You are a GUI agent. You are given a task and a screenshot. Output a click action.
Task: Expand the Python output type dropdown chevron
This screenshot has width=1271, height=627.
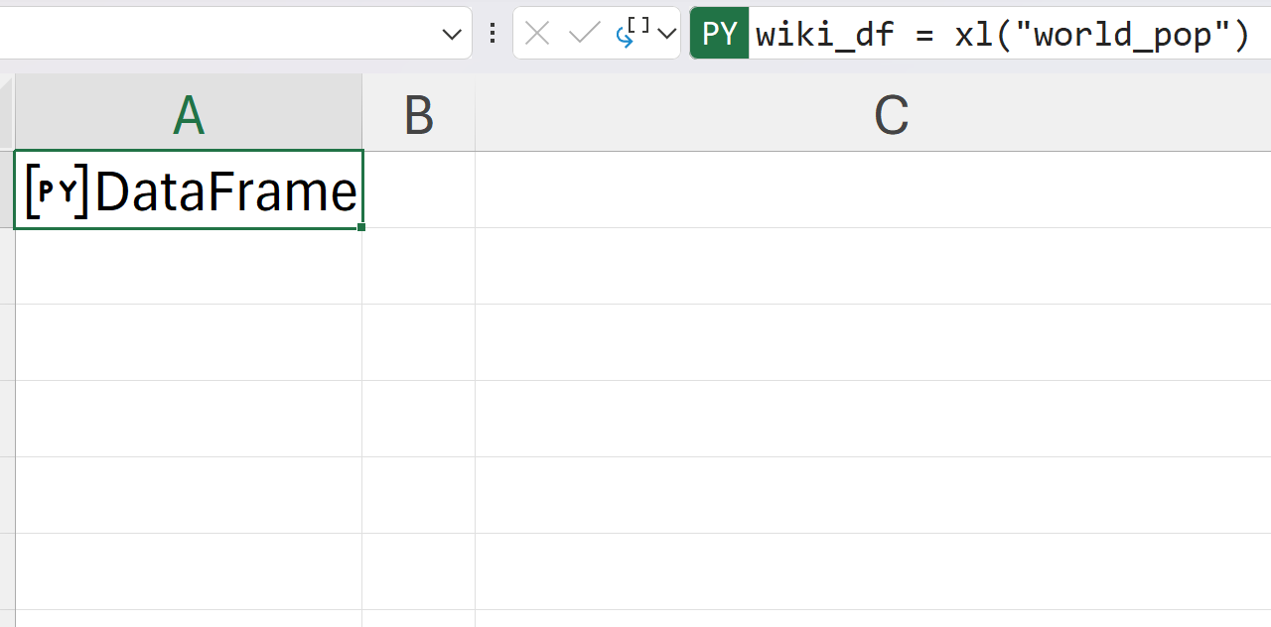pyautogui.click(x=667, y=34)
